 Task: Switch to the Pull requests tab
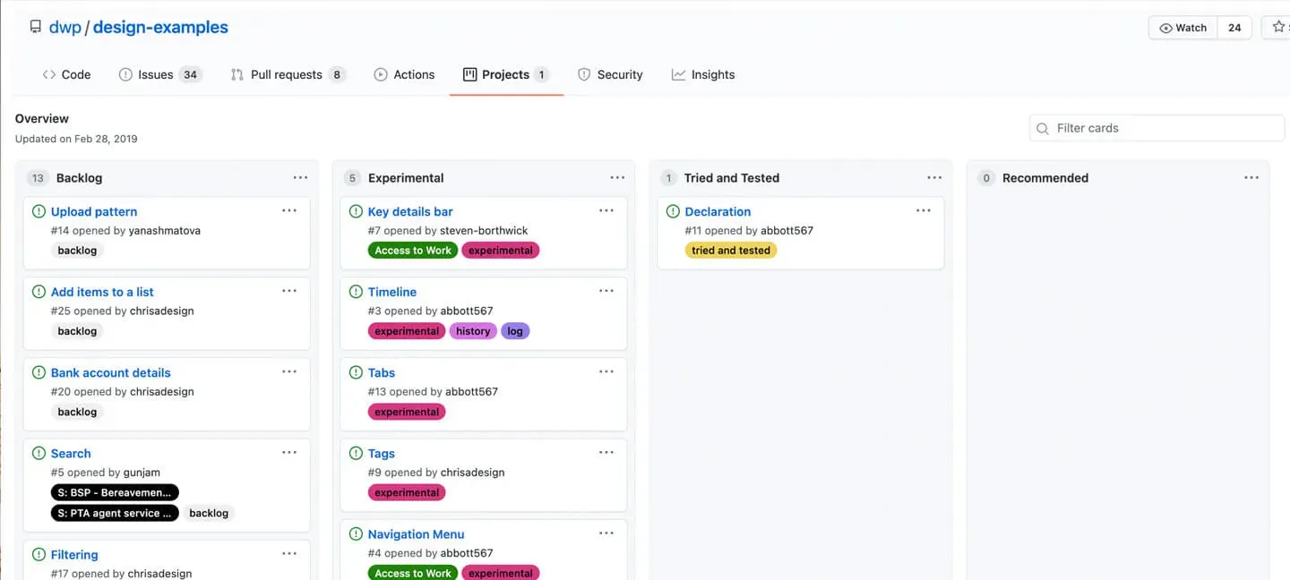(288, 74)
